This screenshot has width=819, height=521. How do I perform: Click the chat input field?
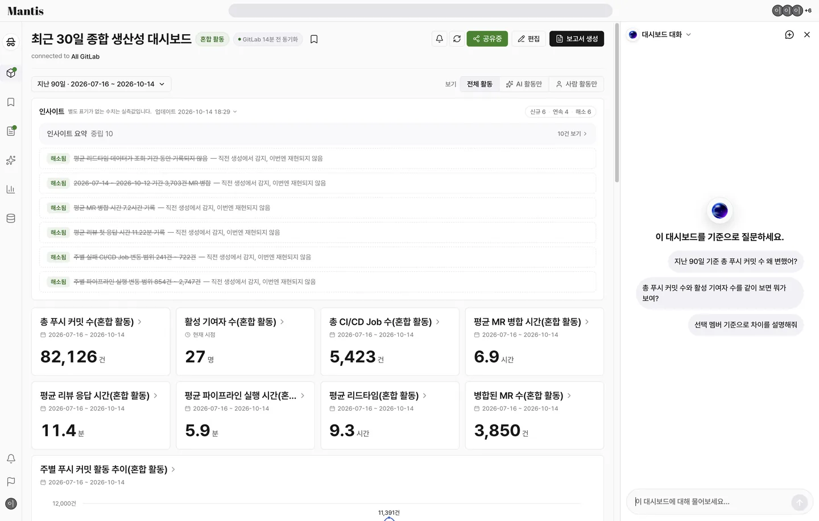(x=711, y=502)
